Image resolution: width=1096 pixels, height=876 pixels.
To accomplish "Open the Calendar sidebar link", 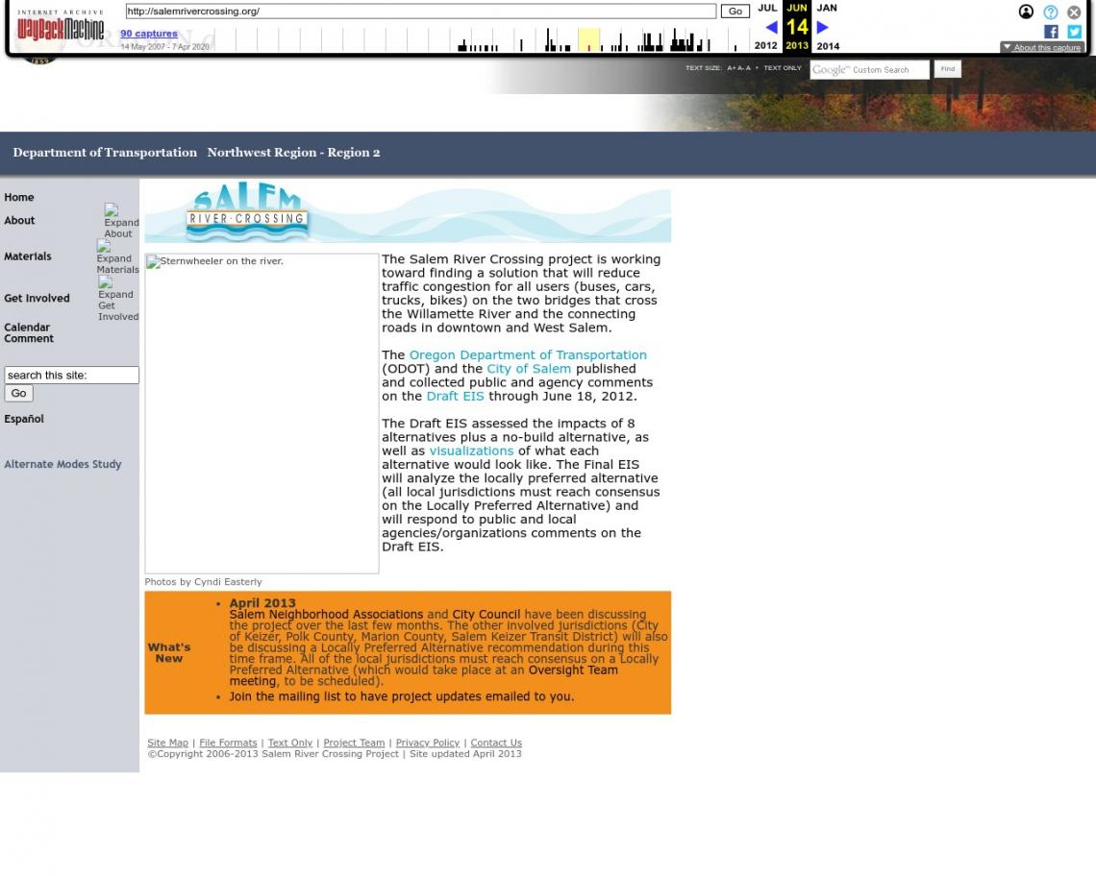I will pos(27,327).
